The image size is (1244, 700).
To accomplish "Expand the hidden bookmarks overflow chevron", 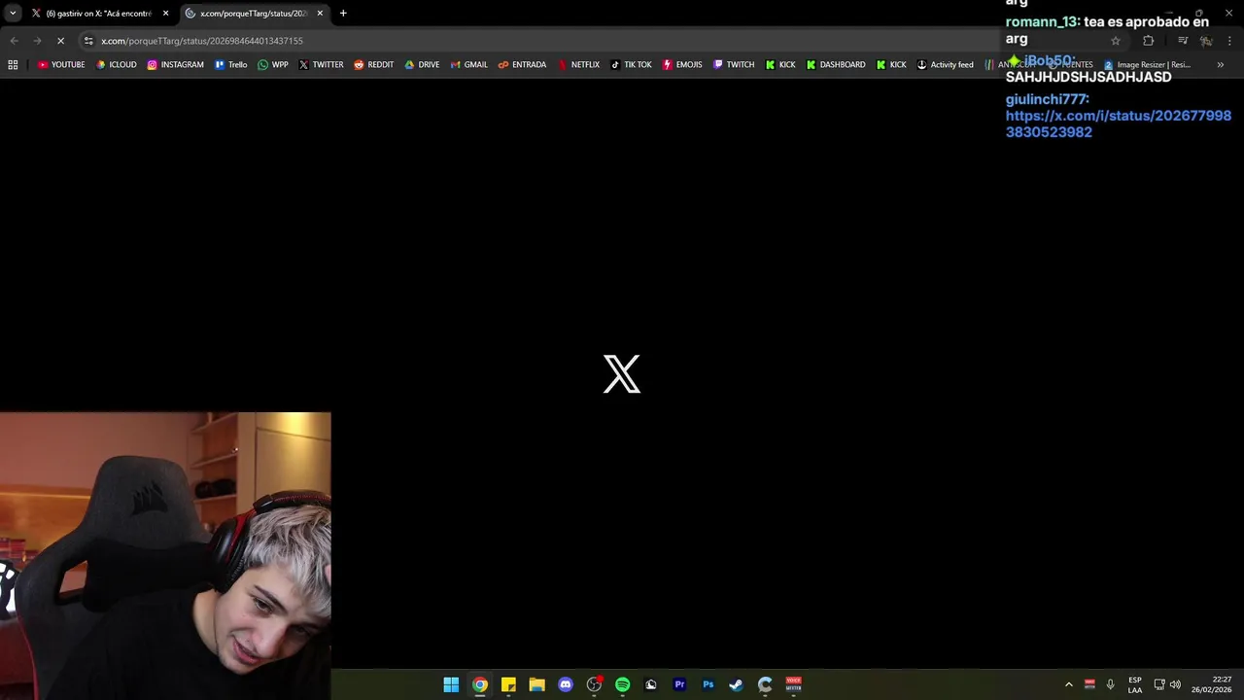I will point(1220,64).
